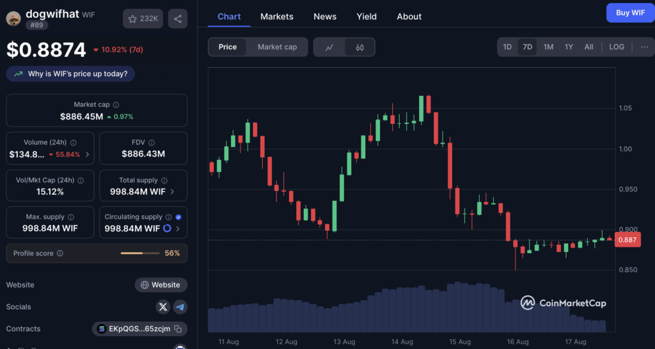655x349 pixels.
Task: Click the verified badge beside Circulating supply
Action: [178, 217]
